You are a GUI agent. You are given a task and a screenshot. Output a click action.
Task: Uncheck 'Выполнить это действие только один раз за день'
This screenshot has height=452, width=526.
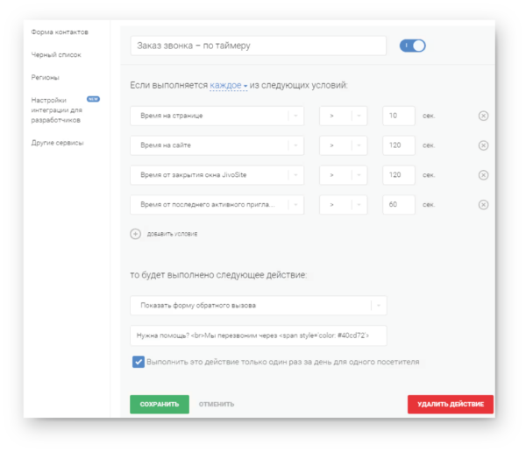[139, 362]
